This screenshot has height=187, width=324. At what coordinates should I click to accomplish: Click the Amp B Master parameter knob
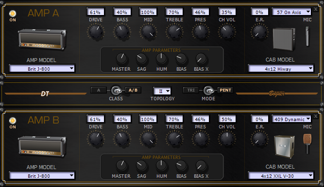click(121, 165)
